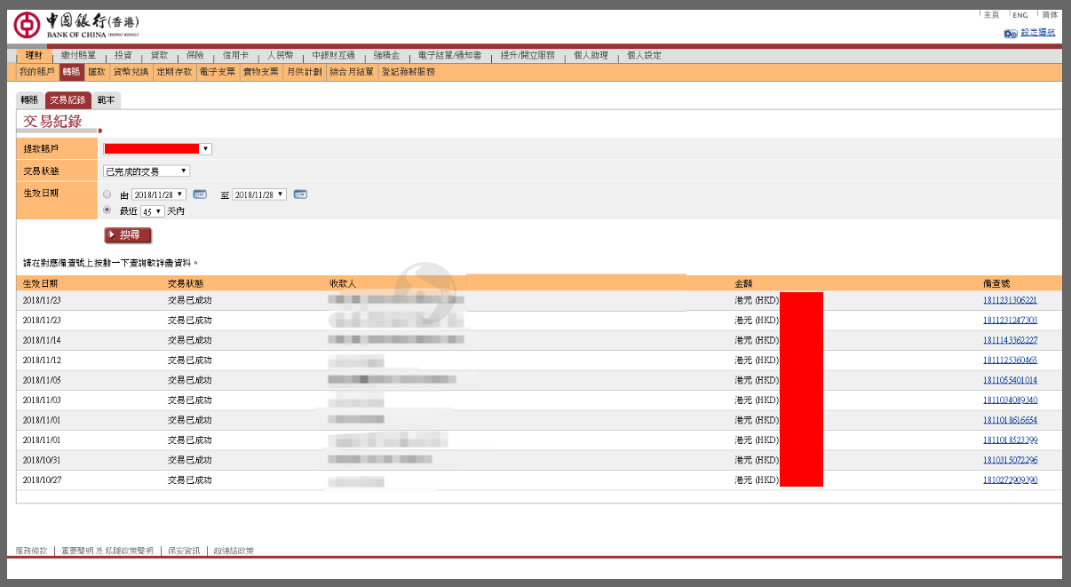Open the 強積金 main menu
The image size is (1071, 587).
(x=386, y=56)
